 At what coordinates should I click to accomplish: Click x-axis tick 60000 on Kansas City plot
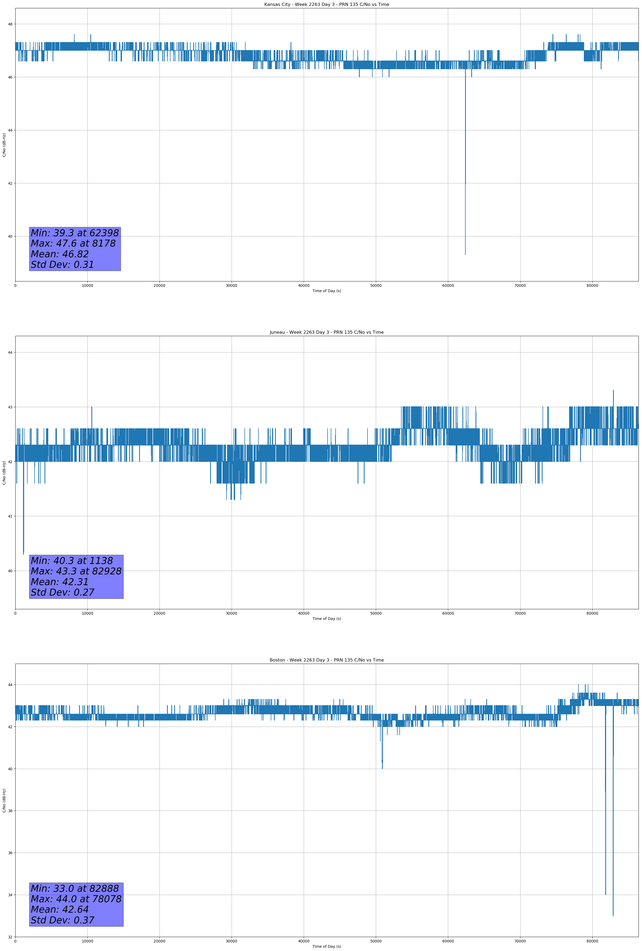[448, 286]
